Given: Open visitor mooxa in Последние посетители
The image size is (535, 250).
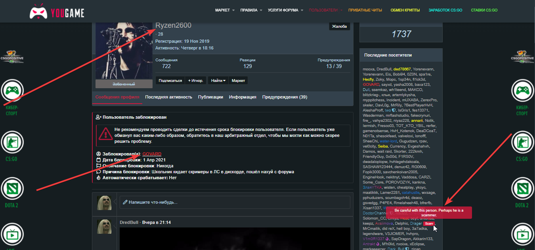Looking at the screenshot, I should click(x=369, y=69).
